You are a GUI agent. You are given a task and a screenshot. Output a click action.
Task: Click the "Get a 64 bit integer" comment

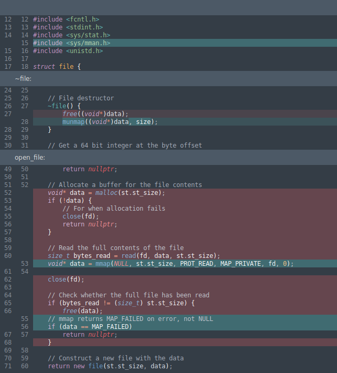[x=124, y=146]
